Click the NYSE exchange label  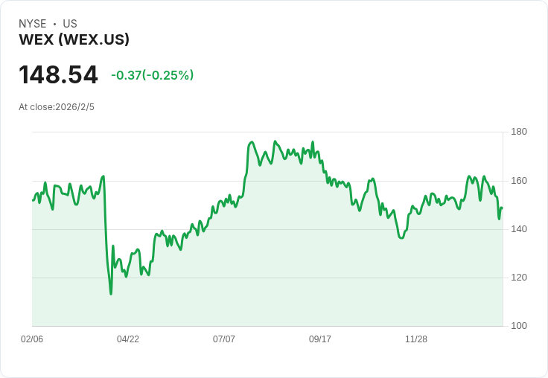(33, 24)
